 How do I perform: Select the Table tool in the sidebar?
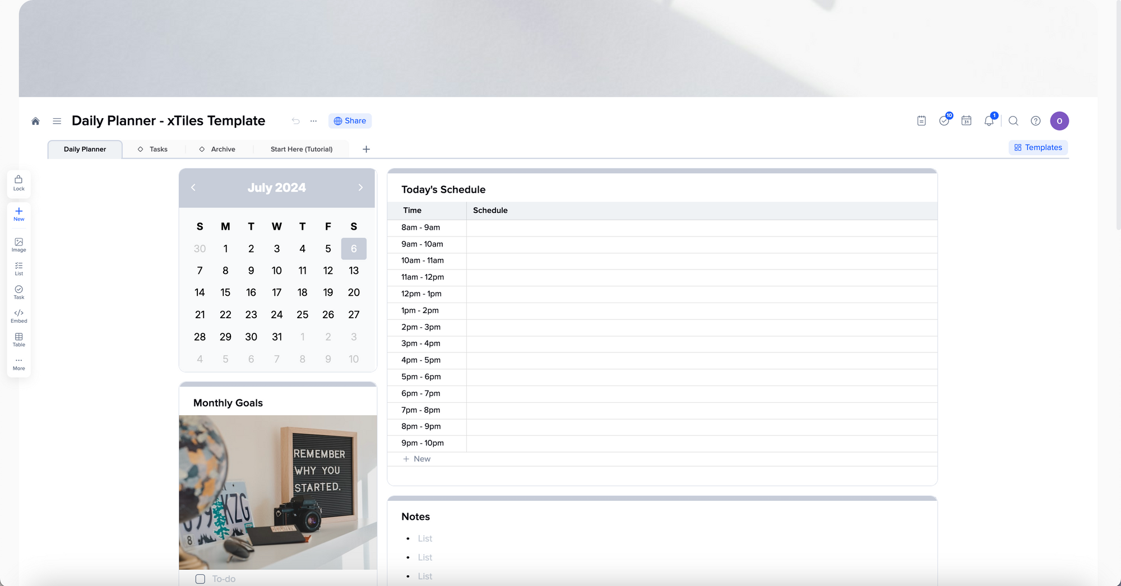(18, 340)
